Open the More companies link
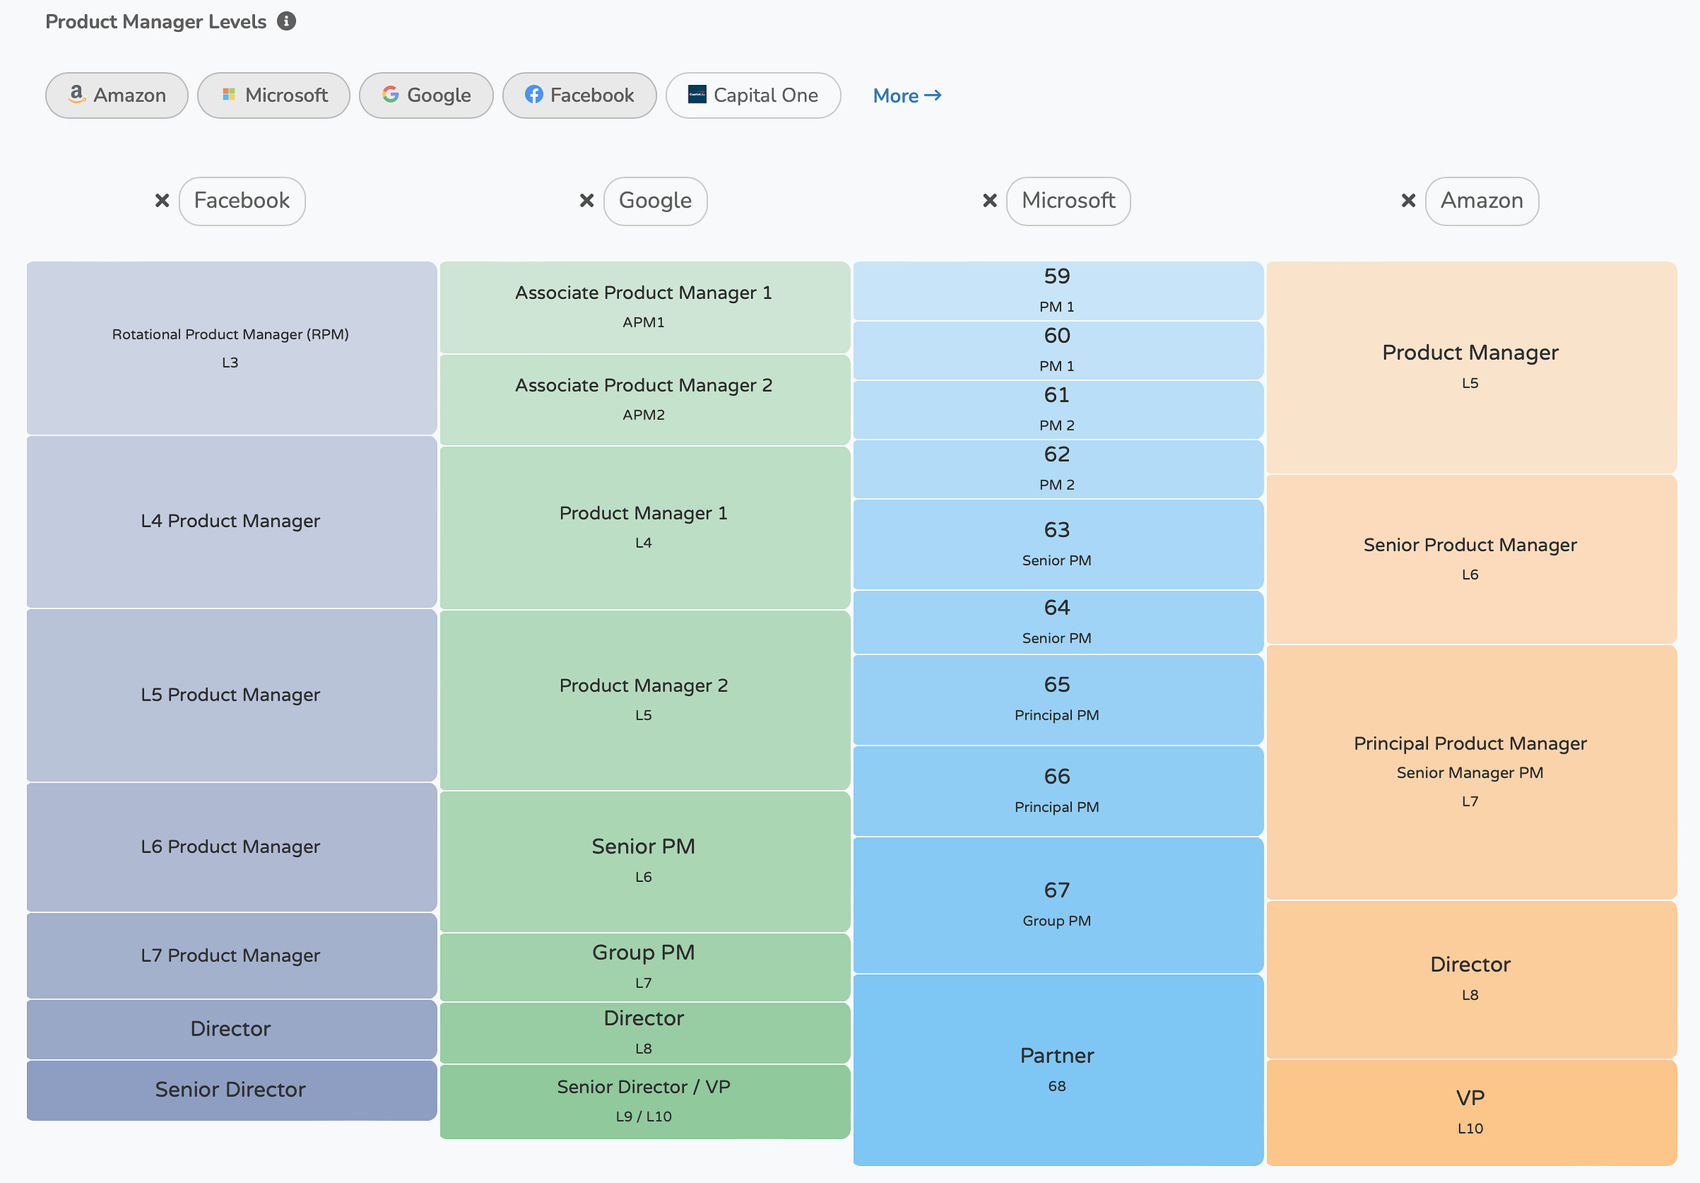This screenshot has height=1183, width=1700. coord(906,96)
